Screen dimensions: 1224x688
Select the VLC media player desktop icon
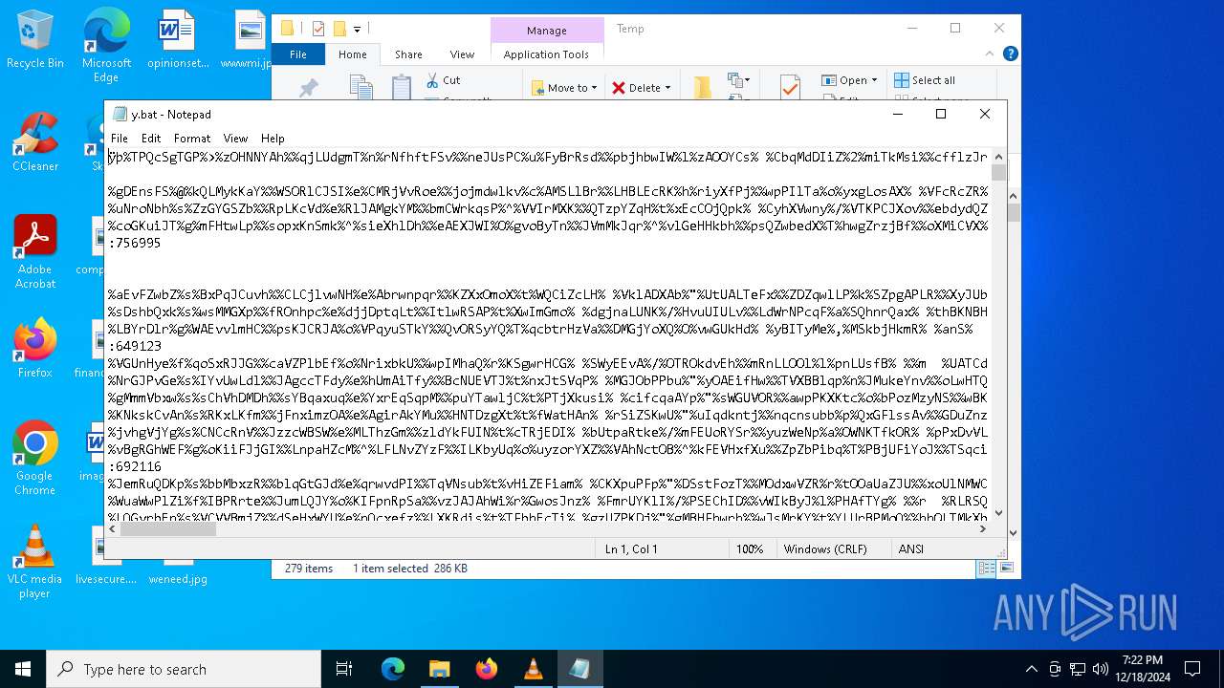(34, 561)
